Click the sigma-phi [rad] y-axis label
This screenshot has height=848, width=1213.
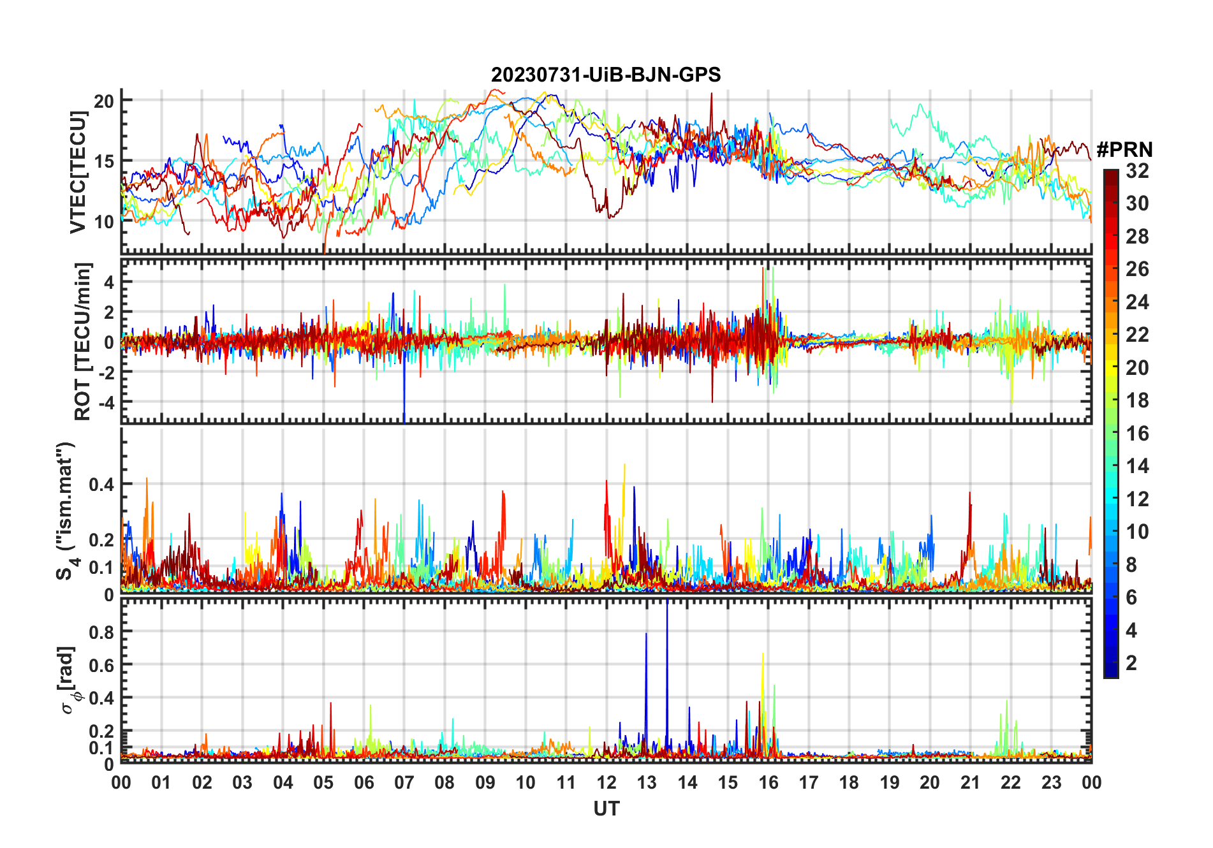pyautogui.click(x=68, y=680)
